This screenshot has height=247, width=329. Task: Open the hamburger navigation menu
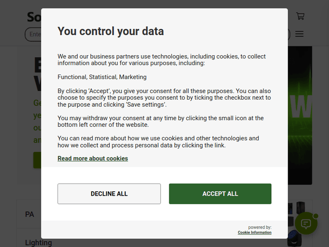pyautogui.click(x=299, y=34)
